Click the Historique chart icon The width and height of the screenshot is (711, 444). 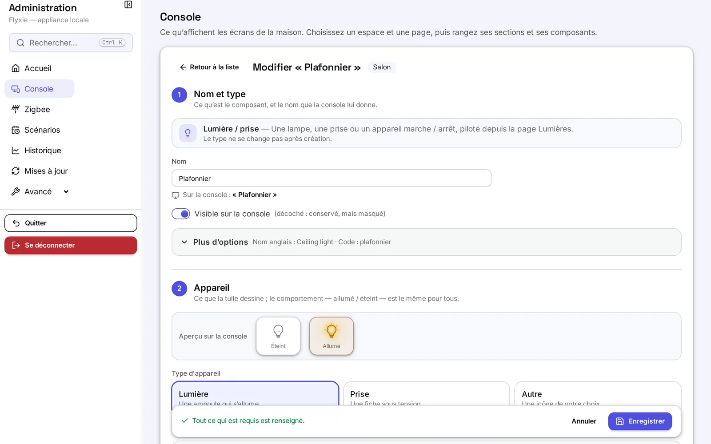pos(16,151)
